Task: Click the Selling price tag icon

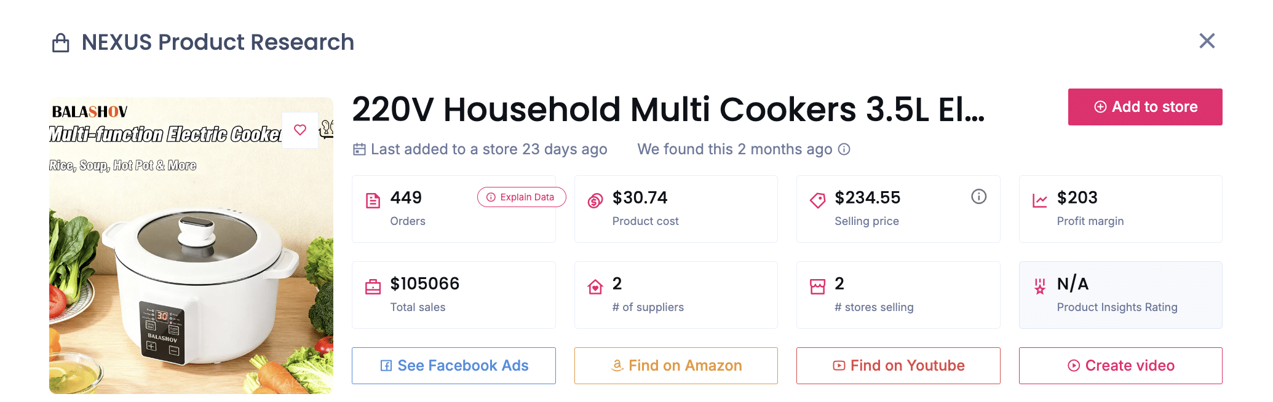Action: tap(817, 200)
